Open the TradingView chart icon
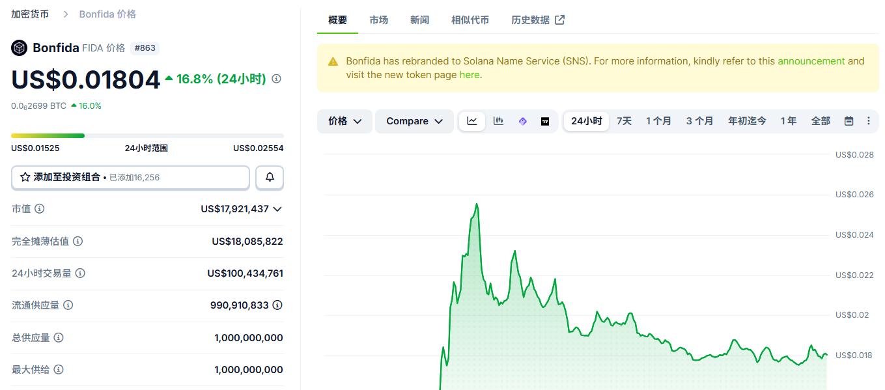Viewport: 885px width, 390px height. (x=544, y=121)
